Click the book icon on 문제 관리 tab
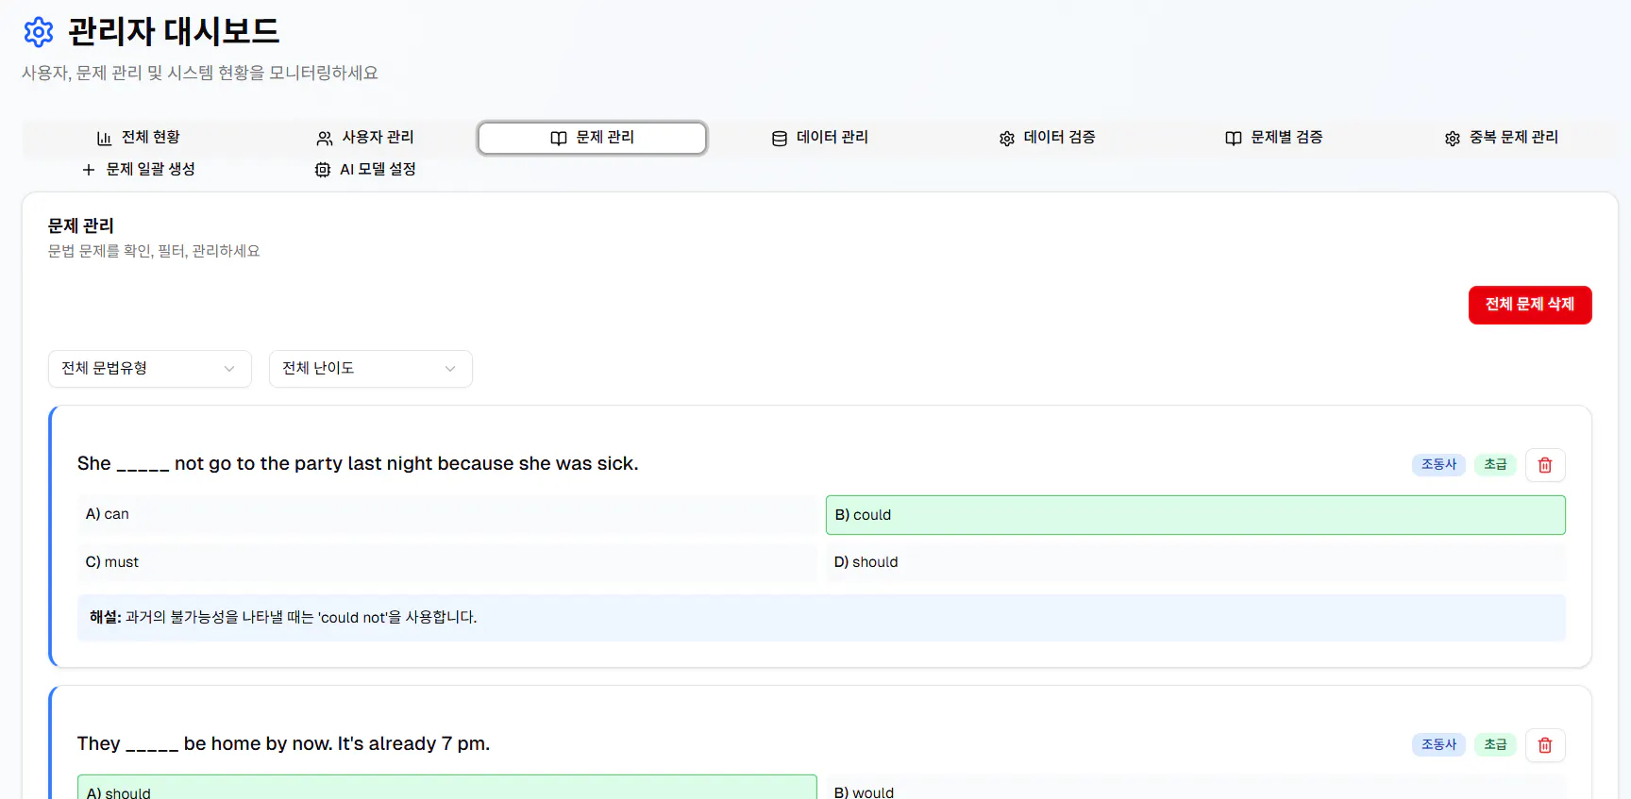 coord(559,138)
